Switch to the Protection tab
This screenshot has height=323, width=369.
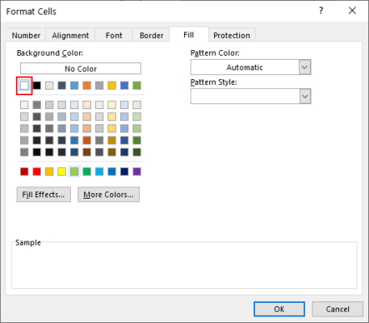coord(232,36)
